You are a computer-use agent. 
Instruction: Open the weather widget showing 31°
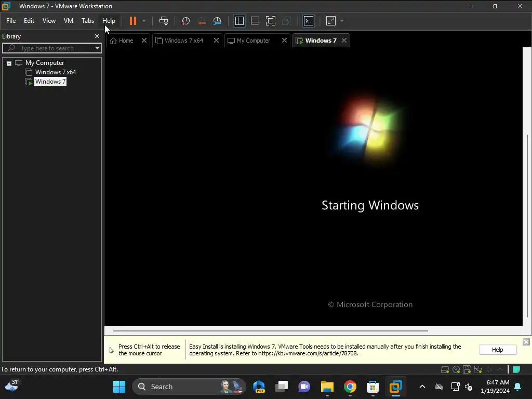(x=12, y=386)
